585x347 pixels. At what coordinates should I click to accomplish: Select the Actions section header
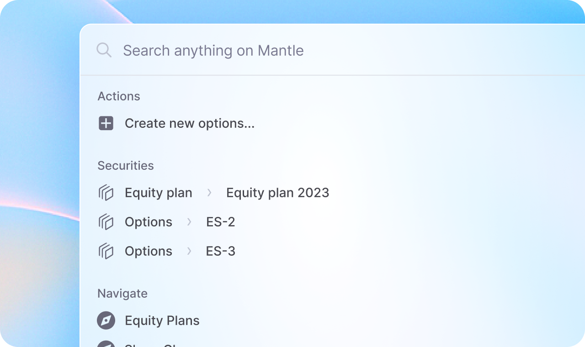click(x=119, y=96)
